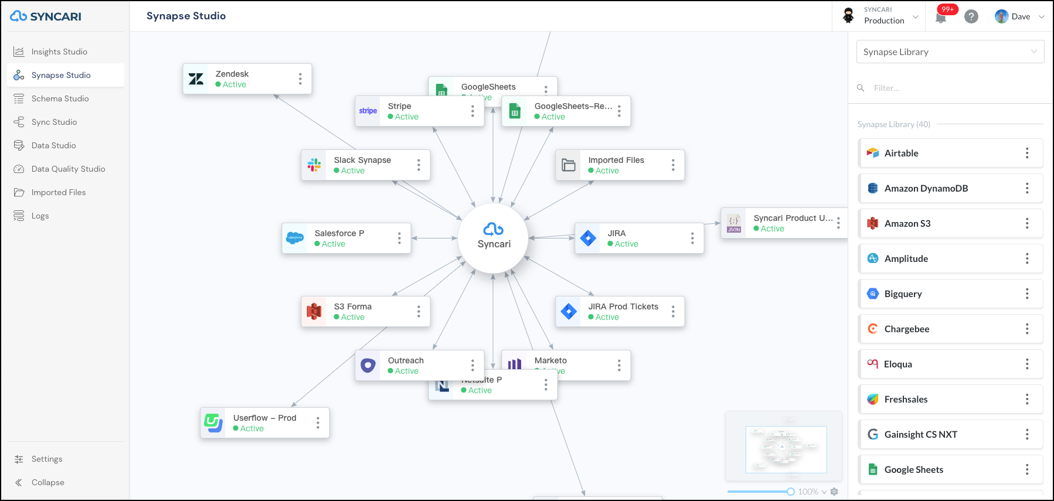Viewport: 1054px width, 501px height.
Task: Click the Userflow – Prod icon
Action: click(x=213, y=423)
